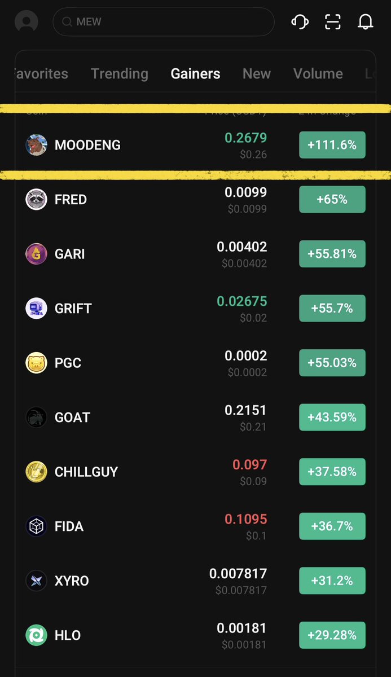Screen dimensions: 391x677
Task: Tap the FRED raccoon coin icon
Action: (37, 199)
